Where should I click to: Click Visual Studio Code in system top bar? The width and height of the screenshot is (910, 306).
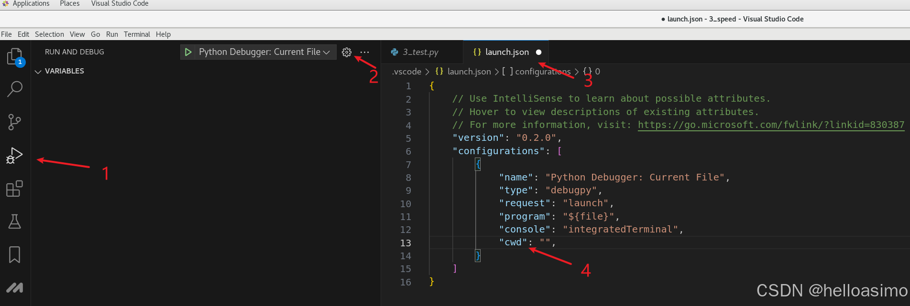tap(120, 3)
